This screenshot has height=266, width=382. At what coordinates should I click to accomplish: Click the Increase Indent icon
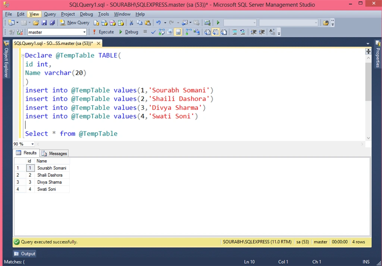[262, 32]
